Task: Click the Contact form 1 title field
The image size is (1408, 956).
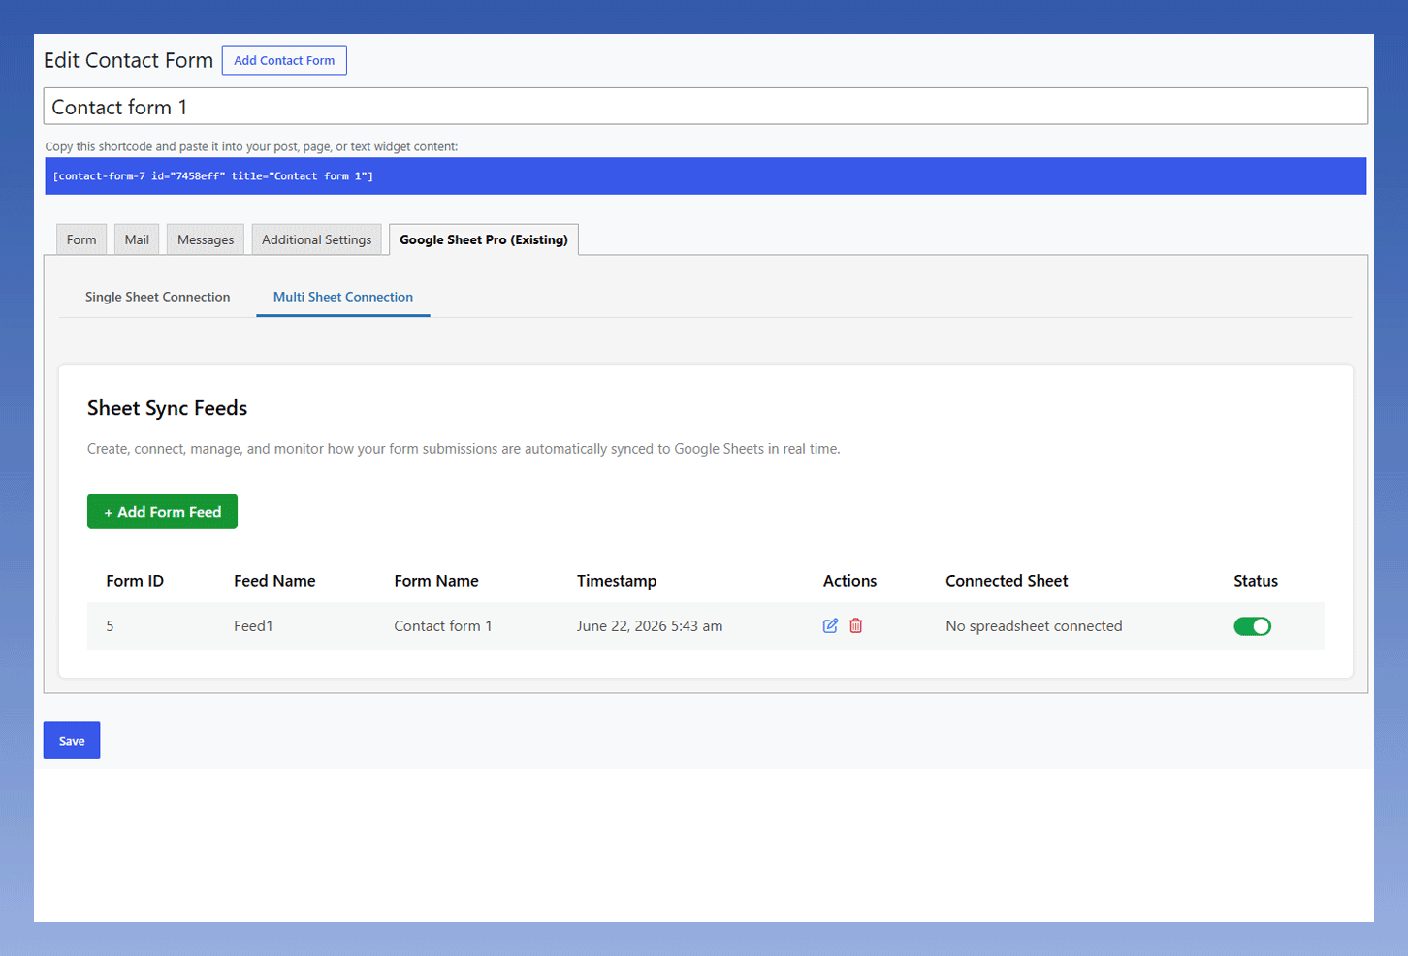Action: [706, 107]
